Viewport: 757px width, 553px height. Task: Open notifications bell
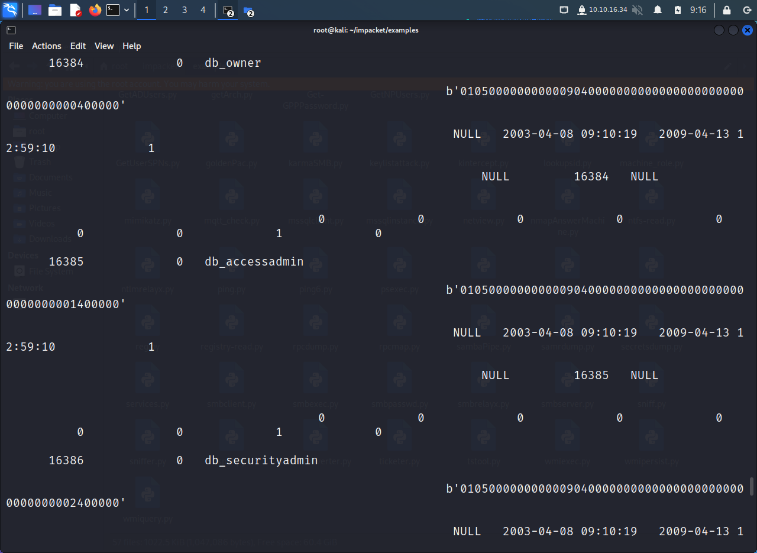point(658,10)
